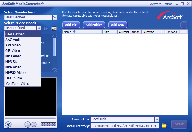
Task: Click the stop button under preview
Action: pyautogui.click(x=34, y=125)
